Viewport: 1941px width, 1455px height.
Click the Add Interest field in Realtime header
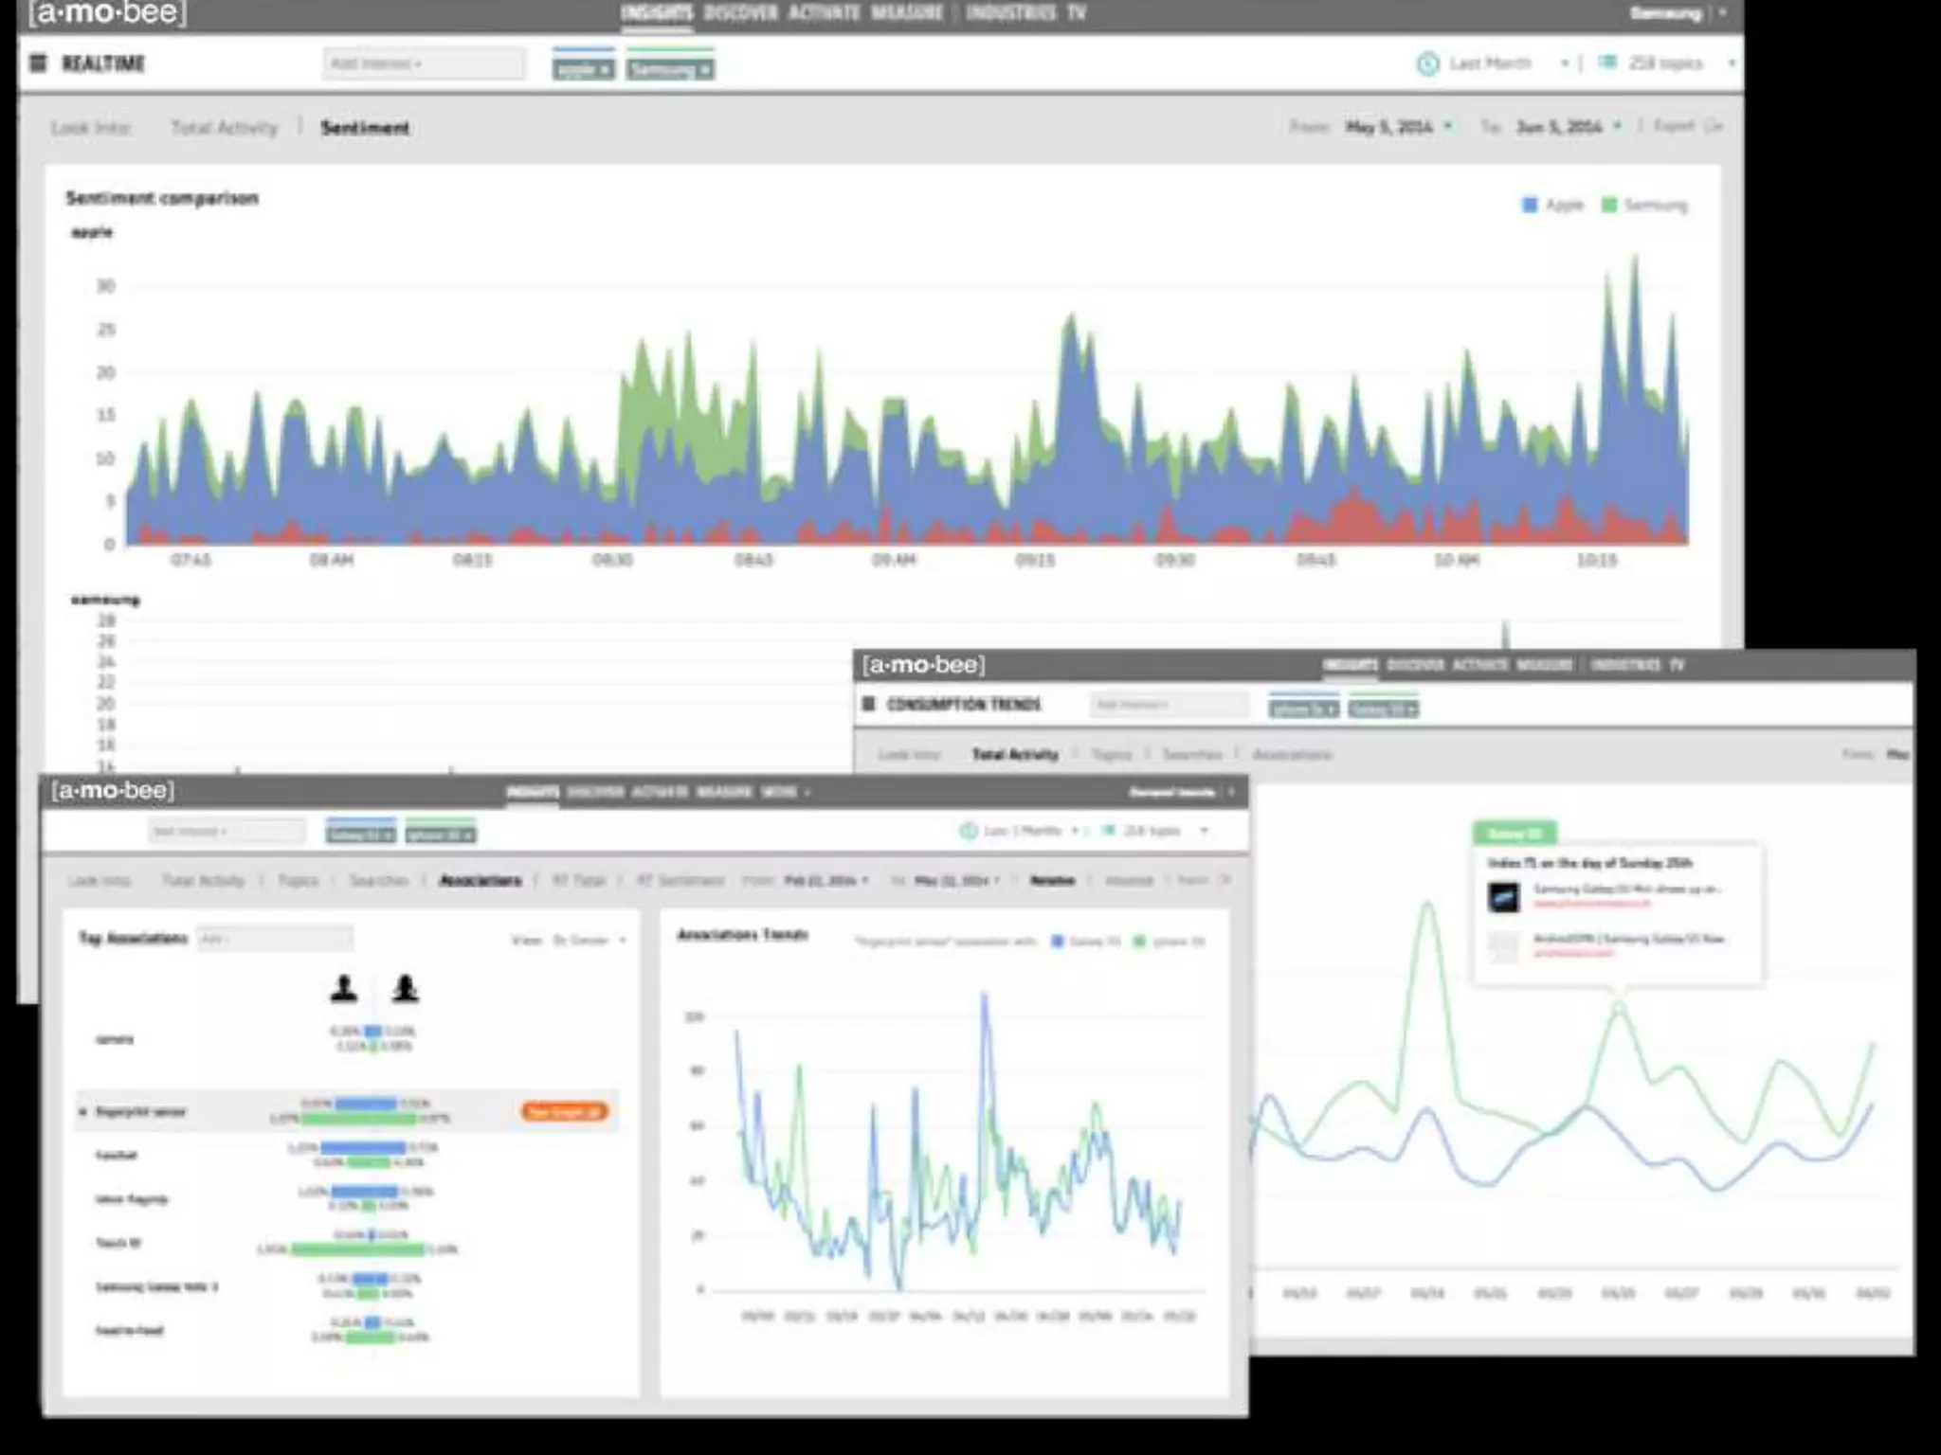point(422,63)
